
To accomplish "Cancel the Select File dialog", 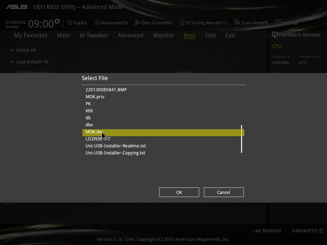I will click(x=224, y=192).
